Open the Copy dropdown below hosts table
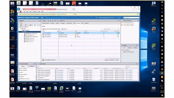Screen dimensions: 174x98 click(117, 60)
